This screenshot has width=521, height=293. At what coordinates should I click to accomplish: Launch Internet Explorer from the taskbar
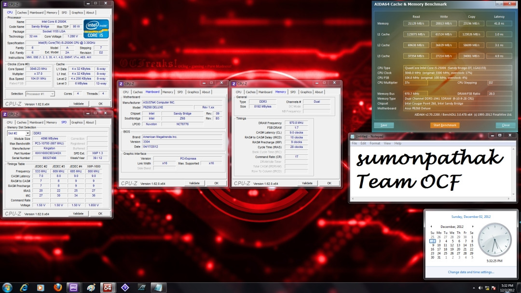(x=24, y=288)
